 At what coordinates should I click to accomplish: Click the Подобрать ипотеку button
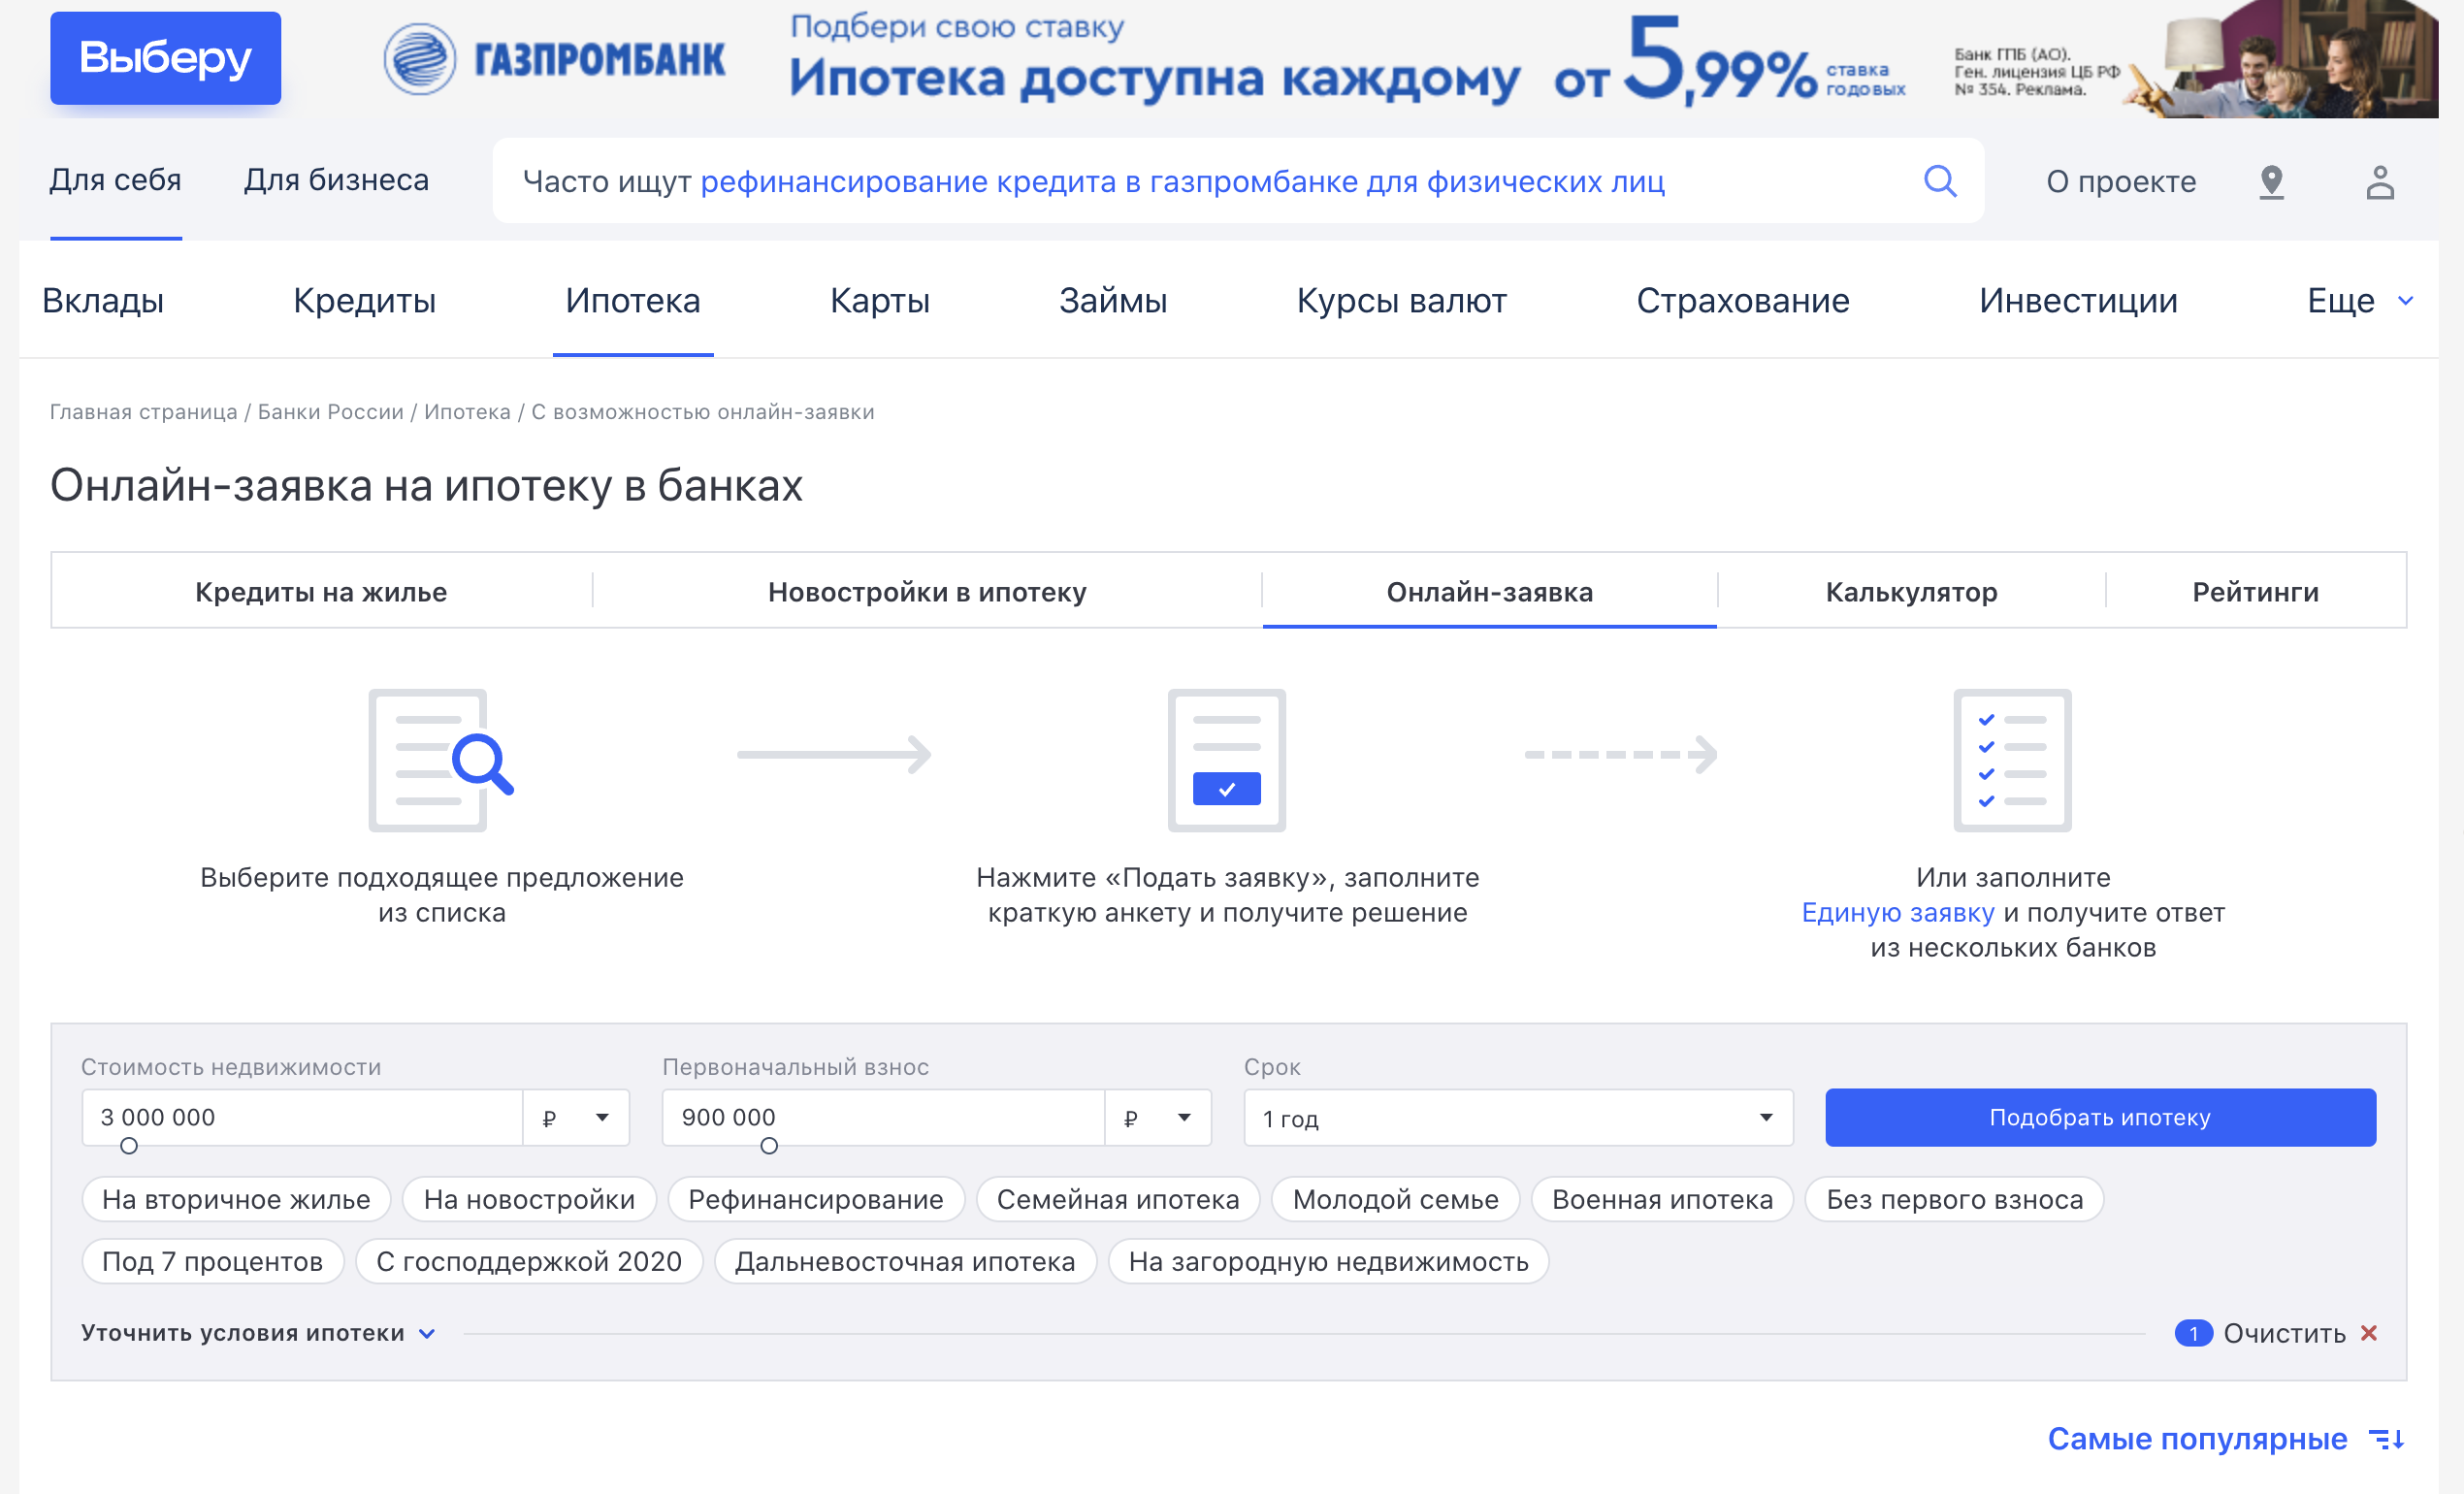point(2100,1117)
